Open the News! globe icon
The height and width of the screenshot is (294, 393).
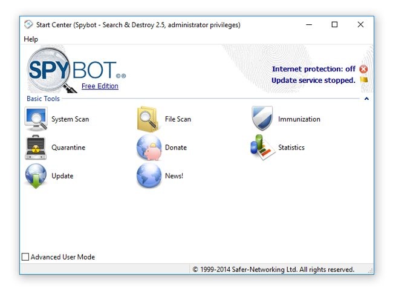pyautogui.click(x=149, y=175)
